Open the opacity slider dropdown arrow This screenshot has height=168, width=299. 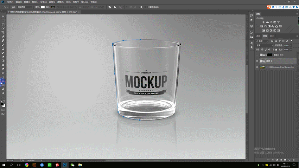(x=291, y=45)
